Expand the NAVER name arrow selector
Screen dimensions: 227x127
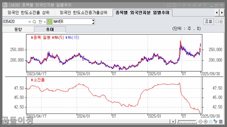(93, 22)
